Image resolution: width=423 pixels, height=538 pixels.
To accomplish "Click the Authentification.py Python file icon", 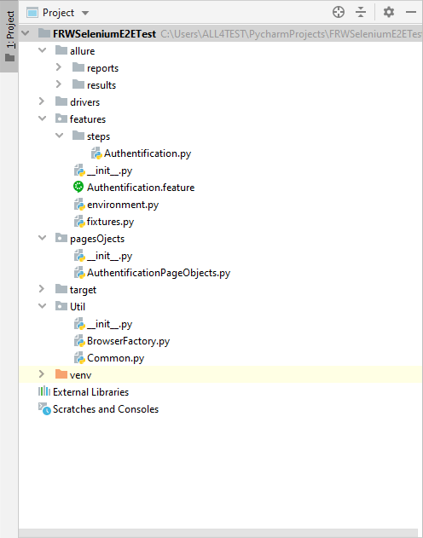I will pyautogui.click(x=96, y=153).
